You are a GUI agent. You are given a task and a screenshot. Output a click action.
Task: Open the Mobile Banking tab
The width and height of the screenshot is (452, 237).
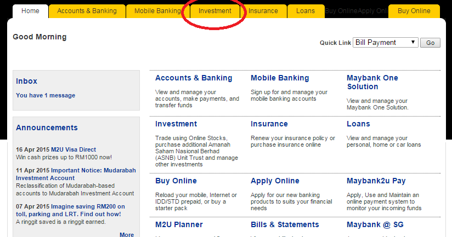click(157, 11)
